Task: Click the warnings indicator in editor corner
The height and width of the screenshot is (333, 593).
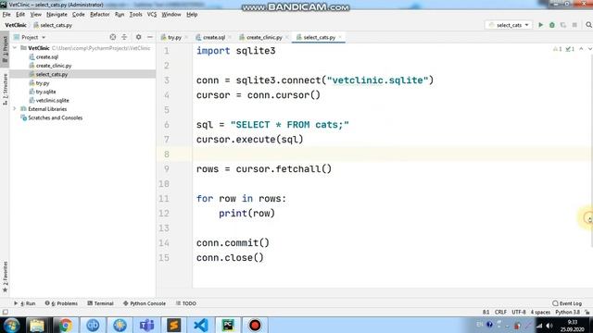Action: (x=558, y=49)
